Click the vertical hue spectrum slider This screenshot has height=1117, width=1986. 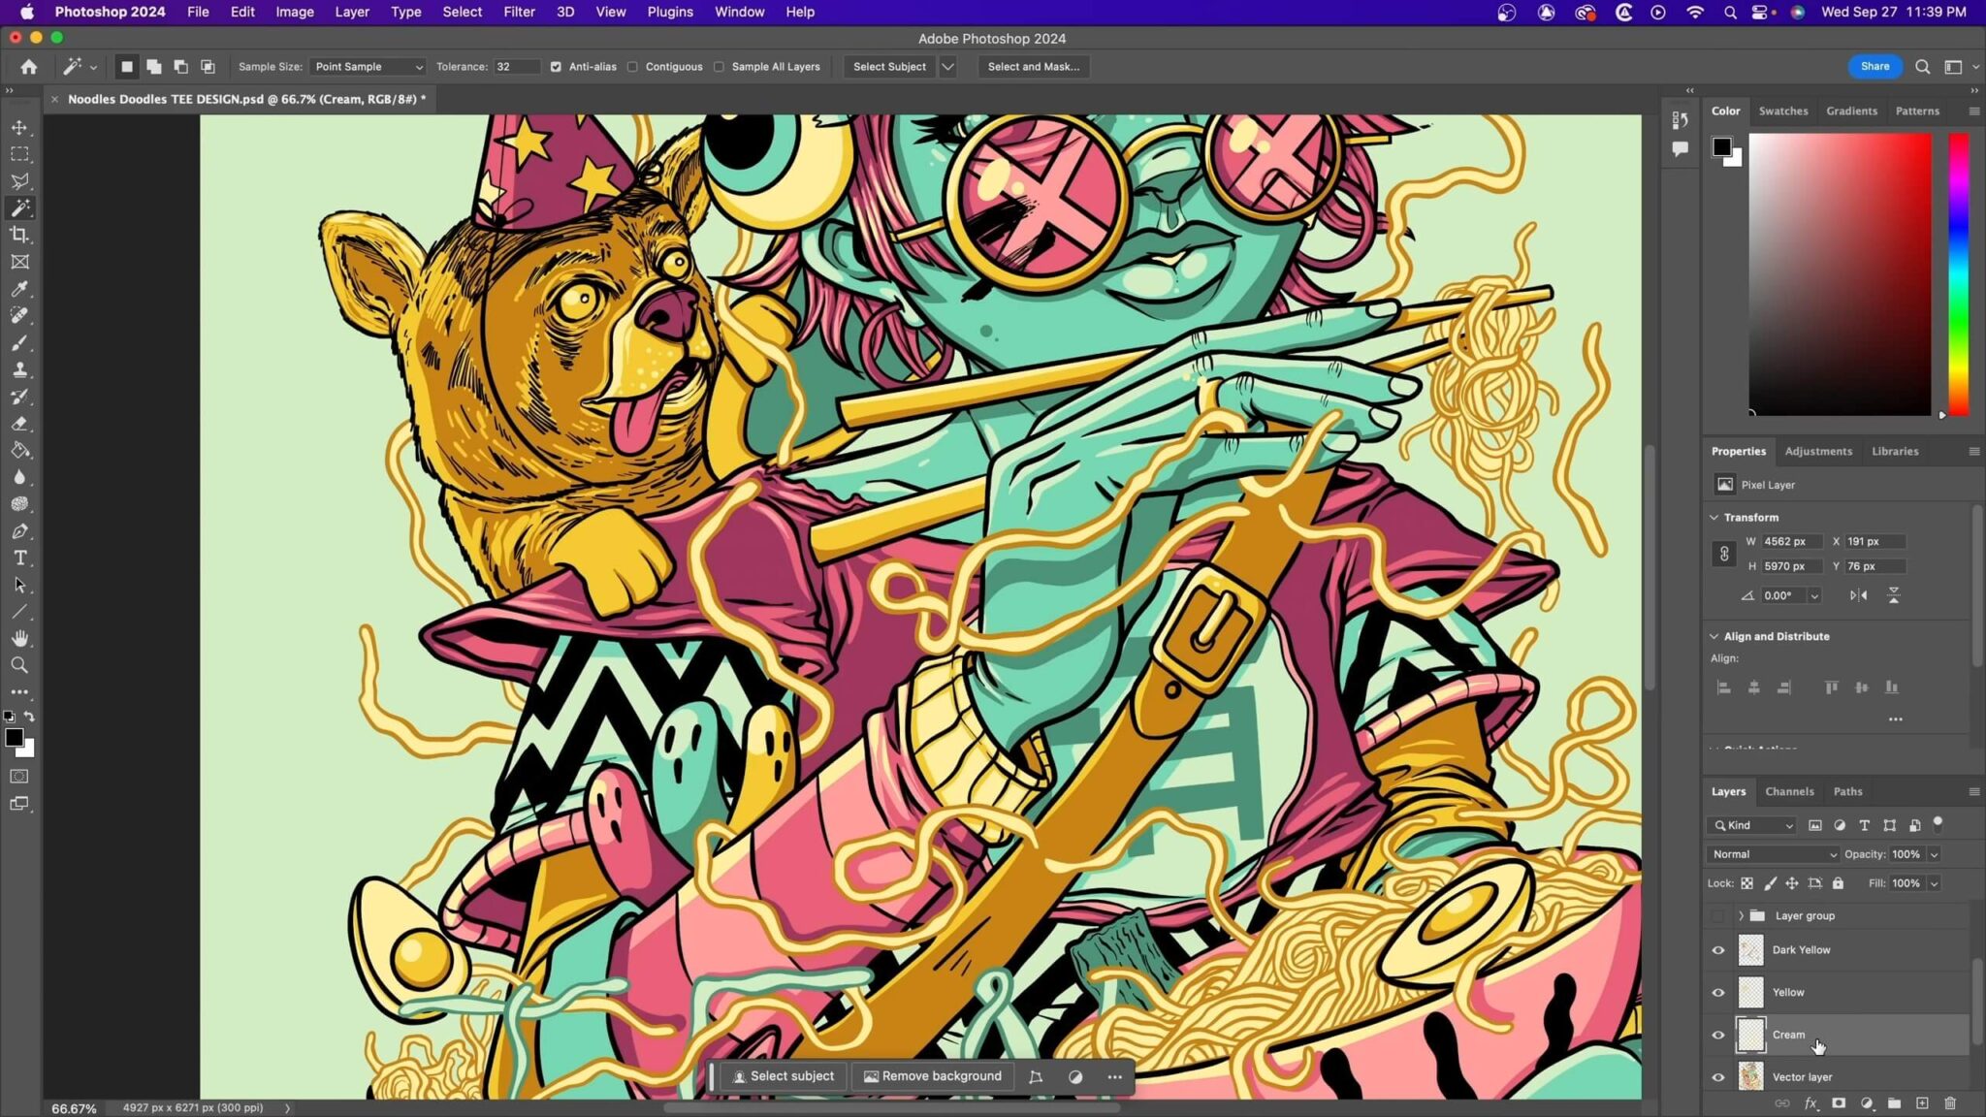tap(1959, 273)
